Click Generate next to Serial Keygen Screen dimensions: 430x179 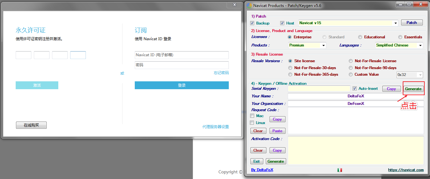[413, 89]
